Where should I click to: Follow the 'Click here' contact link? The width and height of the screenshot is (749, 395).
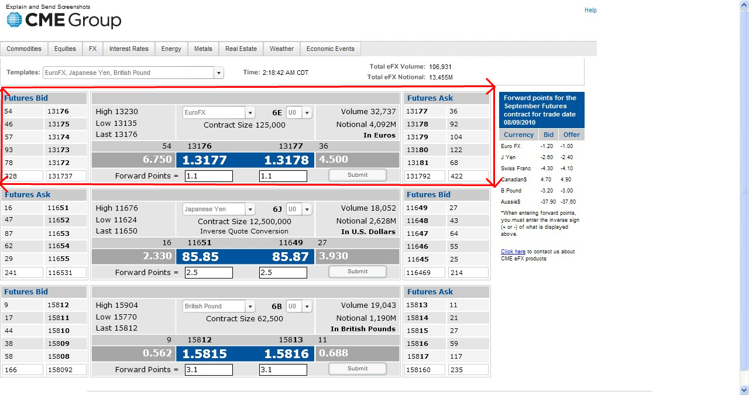click(513, 252)
